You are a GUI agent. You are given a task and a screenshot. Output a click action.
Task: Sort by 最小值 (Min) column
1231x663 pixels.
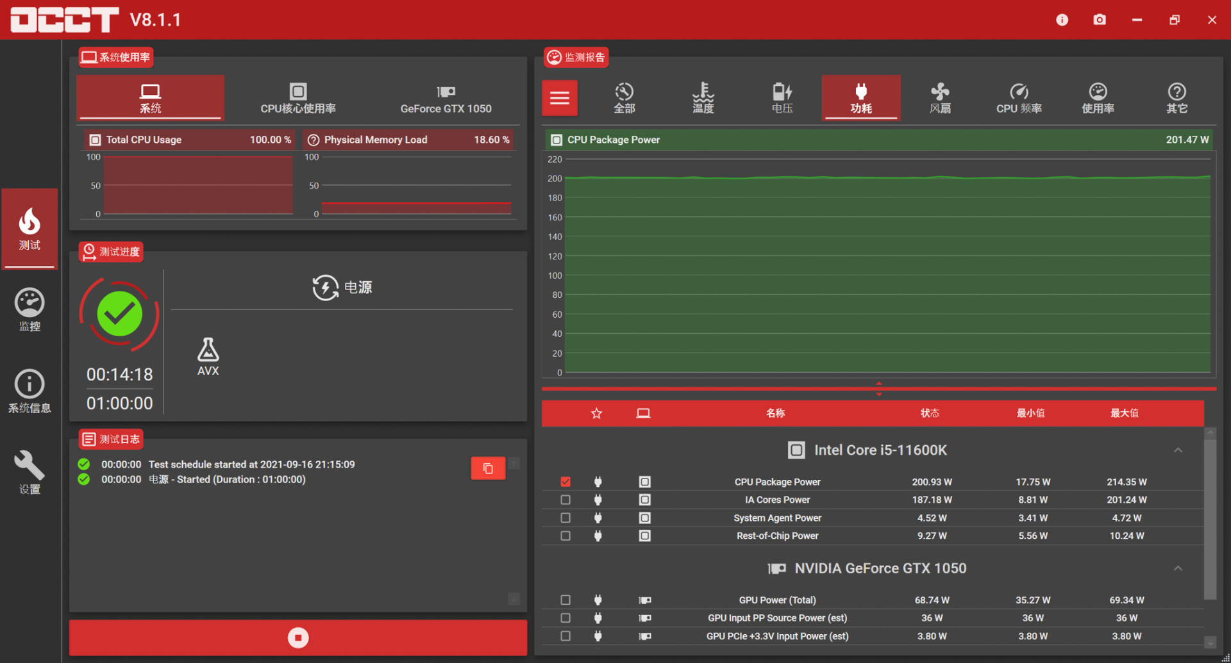pyautogui.click(x=1030, y=413)
